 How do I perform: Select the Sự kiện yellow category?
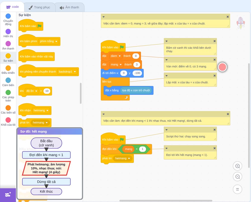(8, 56)
